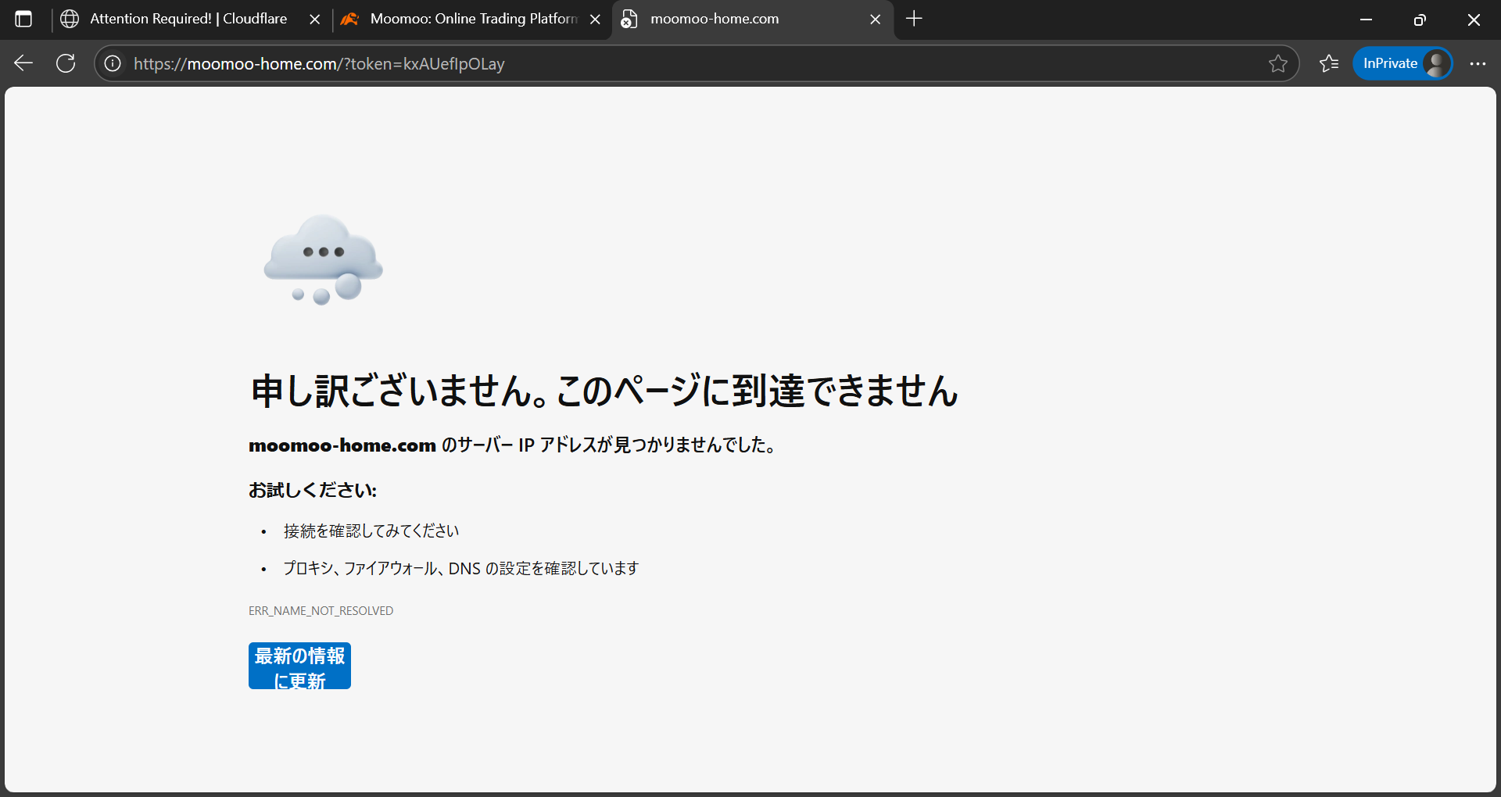
Task: Close the Attention Required Cloudflare tab
Action: pyautogui.click(x=314, y=20)
